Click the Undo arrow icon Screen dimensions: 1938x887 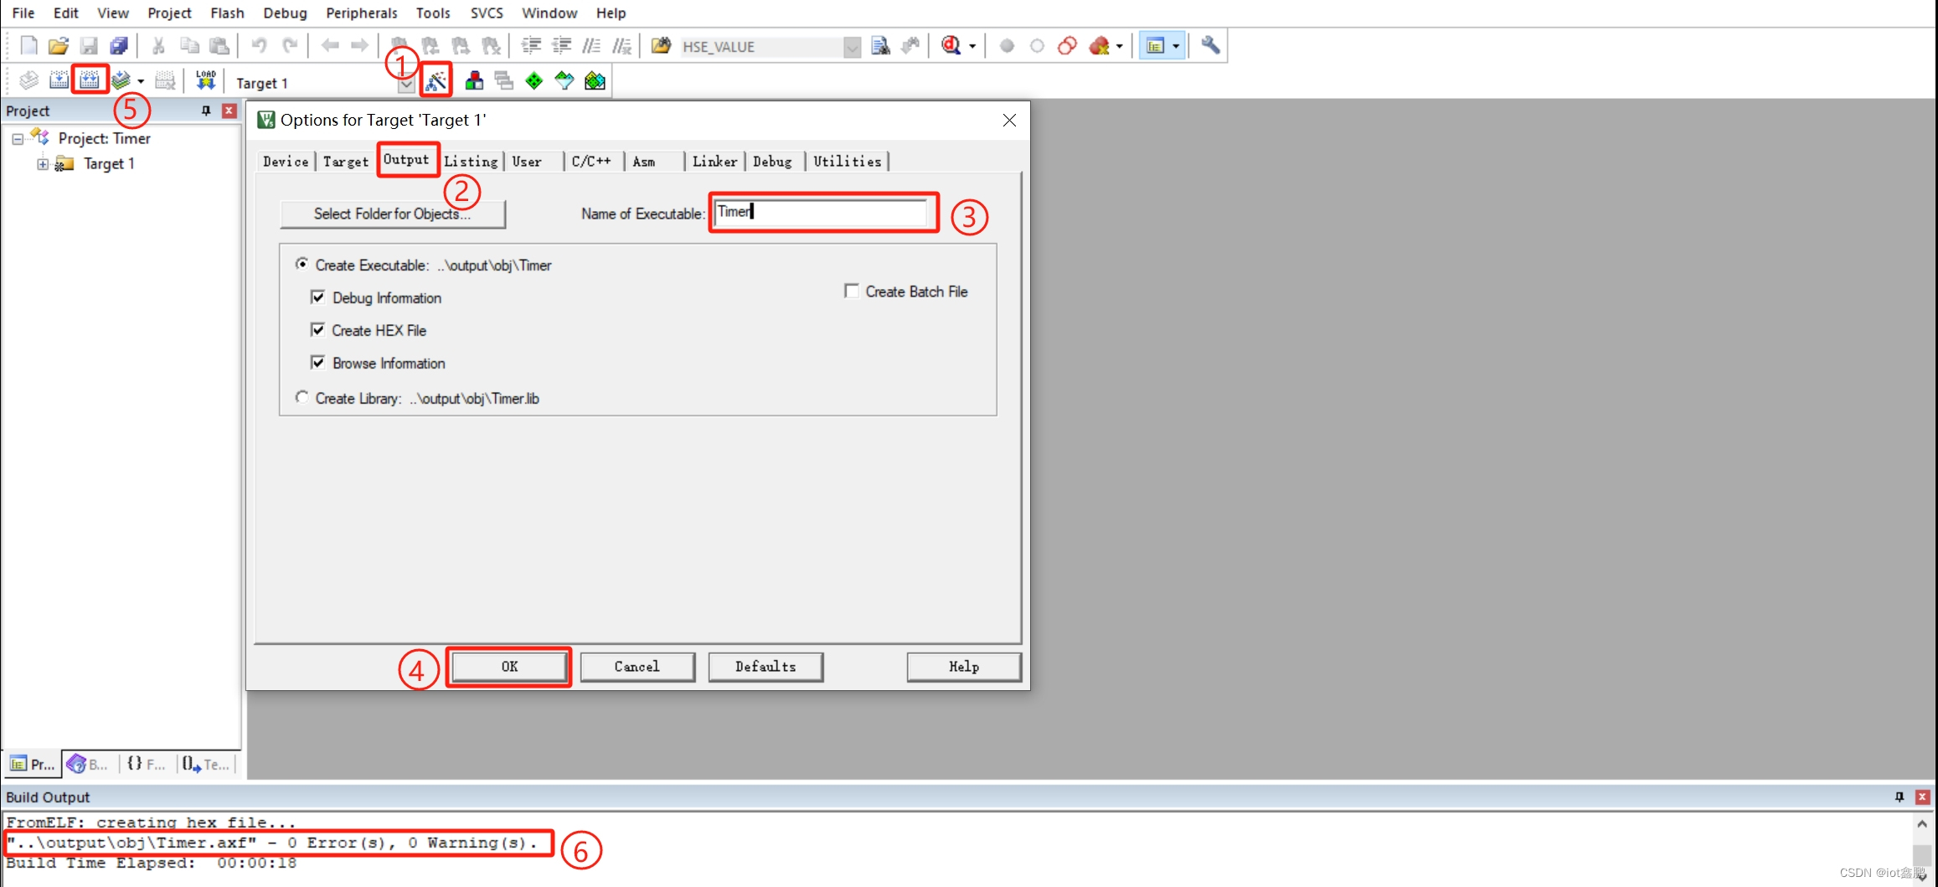tap(259, 46)
